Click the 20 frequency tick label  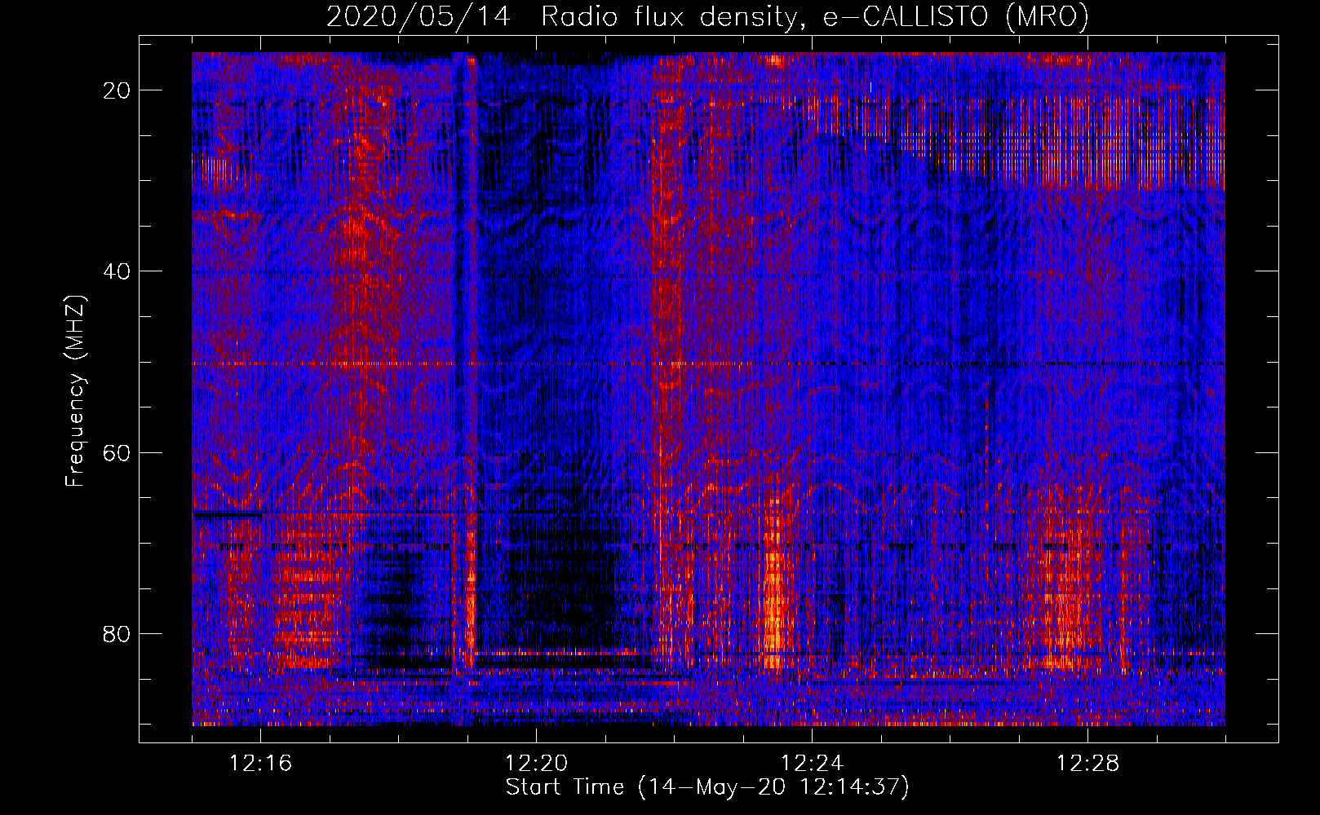(x=117, y=90)
